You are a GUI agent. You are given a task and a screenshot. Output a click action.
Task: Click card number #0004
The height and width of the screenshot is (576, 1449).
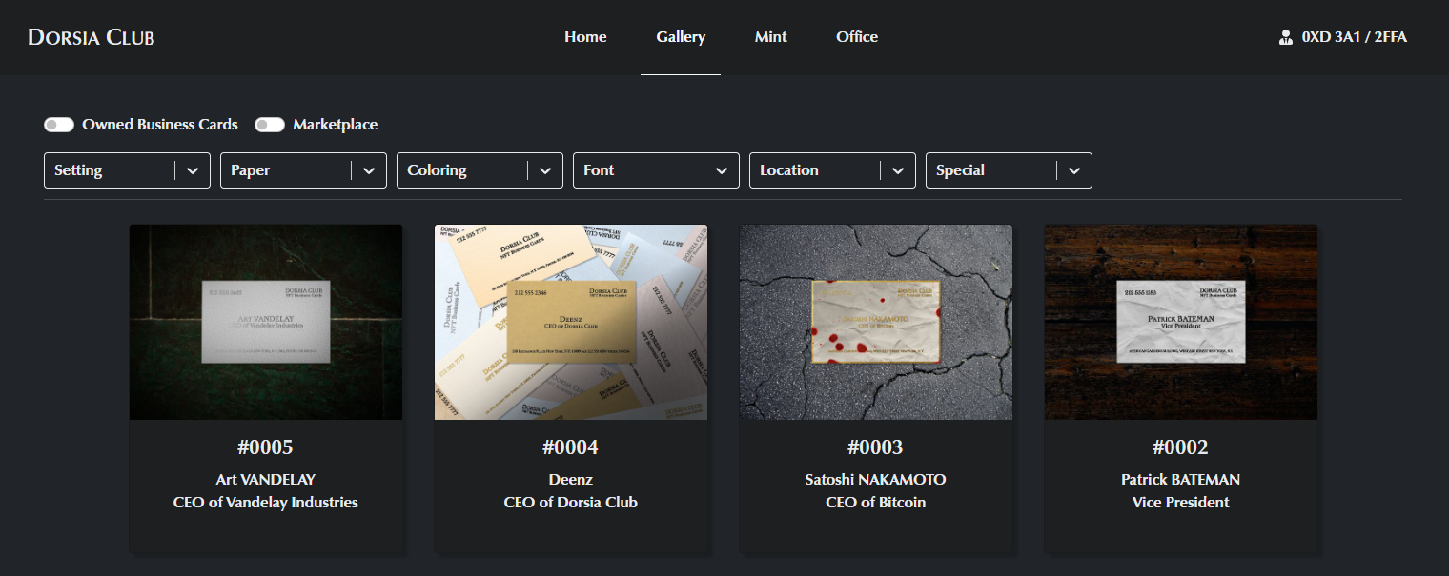[570, 447]
